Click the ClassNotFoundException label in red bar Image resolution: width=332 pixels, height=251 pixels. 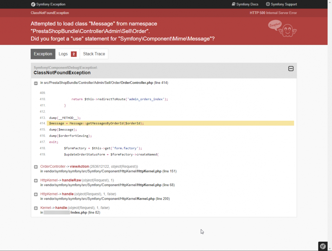coord(50,13)
